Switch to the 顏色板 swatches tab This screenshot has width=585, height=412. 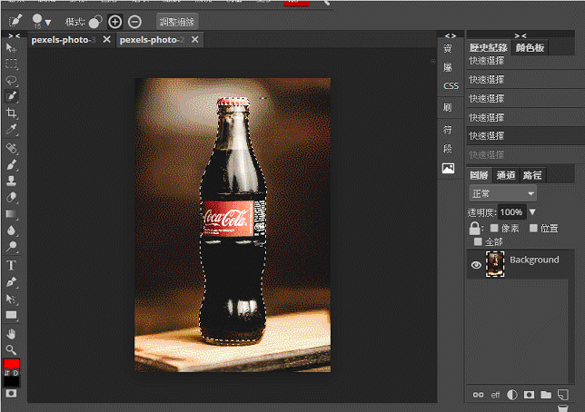click(x=530, y=48)
